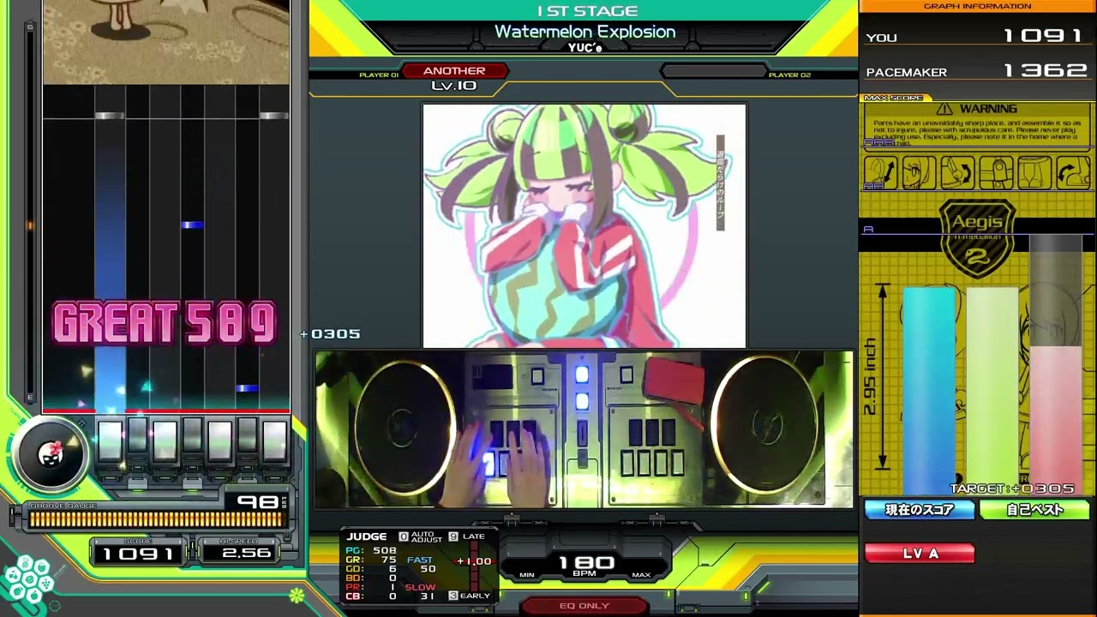This screenshot has width=1097, height=617.
Task: Click the warning triangle icon
Action: pos(944,109)
